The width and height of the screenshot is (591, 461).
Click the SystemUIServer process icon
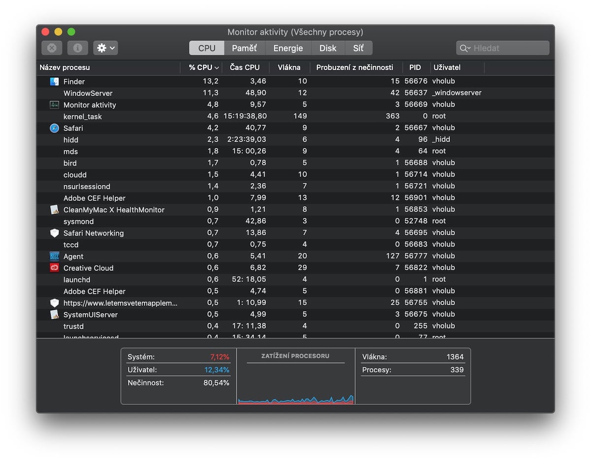54,314
